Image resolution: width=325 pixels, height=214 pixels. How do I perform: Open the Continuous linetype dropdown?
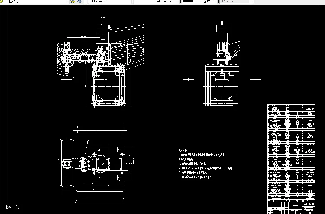[x=177, y=1]
